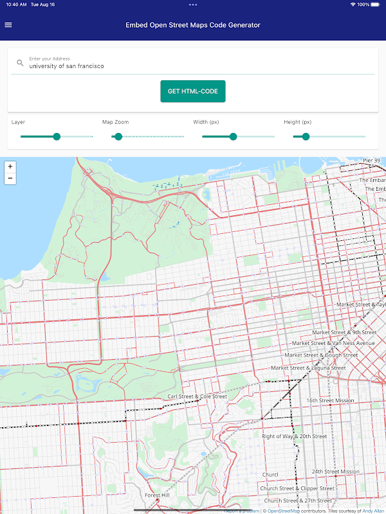The height and width of the screenshot is (514, 386).
Task: Click the search magnifier icon
Action: click(20, 62)
